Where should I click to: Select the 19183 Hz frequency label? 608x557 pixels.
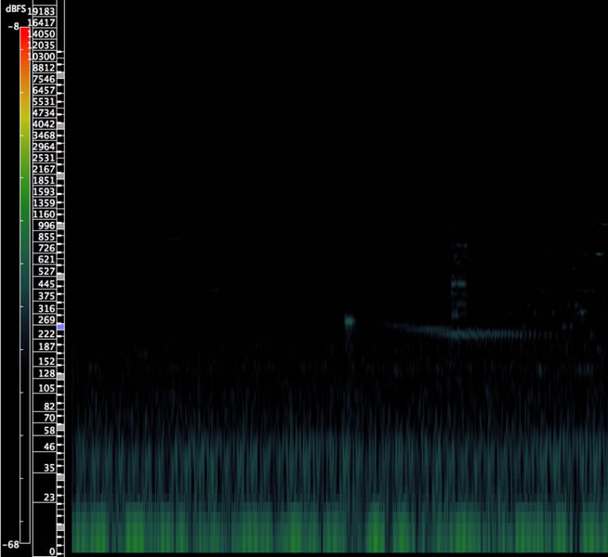43,11
